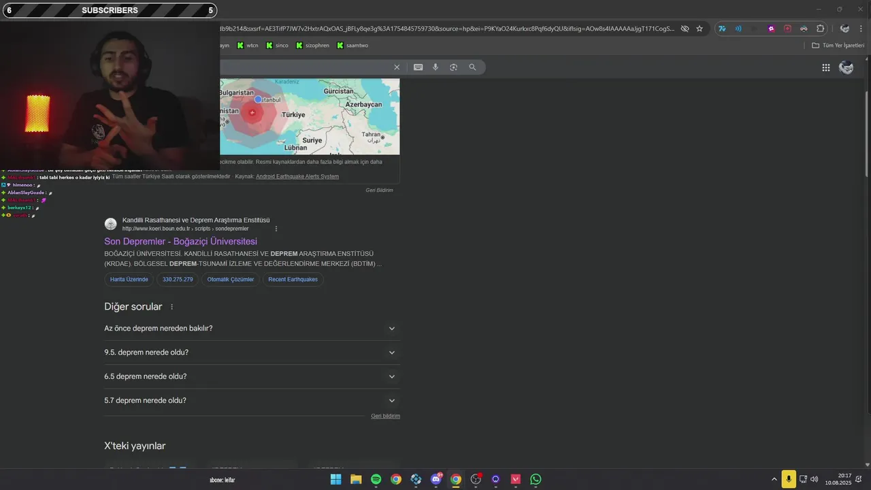
Task: Select the Otomatik Çözümler chip
Action: point(231,279)
